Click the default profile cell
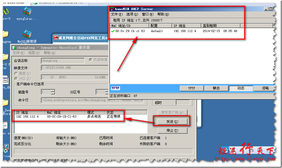 coord(157,31)
